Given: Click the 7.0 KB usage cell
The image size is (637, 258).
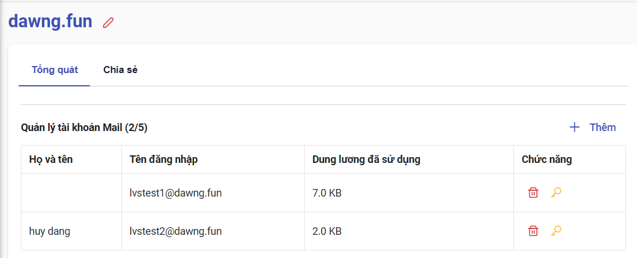Looking at the screenshot, I should [x=327, y=193].
